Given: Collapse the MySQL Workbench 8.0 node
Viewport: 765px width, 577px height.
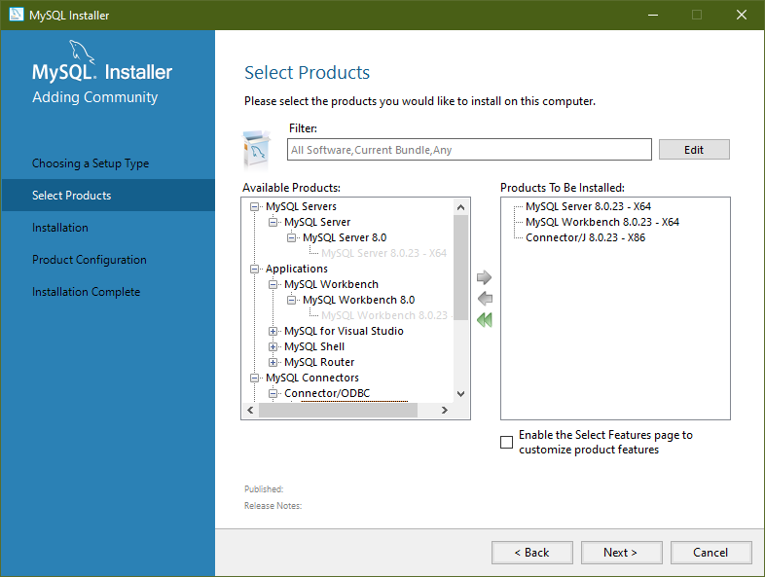Looking at the screenshot, I should [291, 301].
